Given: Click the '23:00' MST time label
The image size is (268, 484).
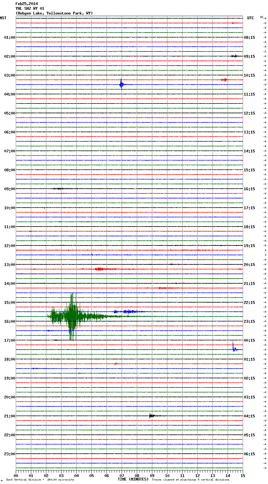Looking at the screenshot, I should tap(9, 454).
